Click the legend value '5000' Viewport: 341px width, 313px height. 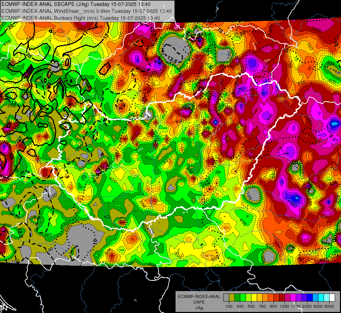[x=329, y=306]
